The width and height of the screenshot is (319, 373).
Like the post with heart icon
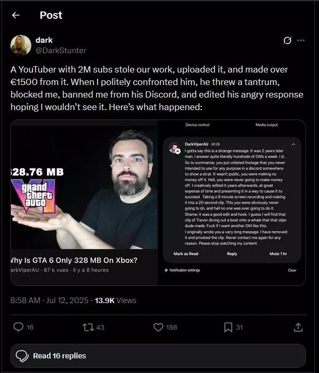pyautogui.click(x=158, y=327)
